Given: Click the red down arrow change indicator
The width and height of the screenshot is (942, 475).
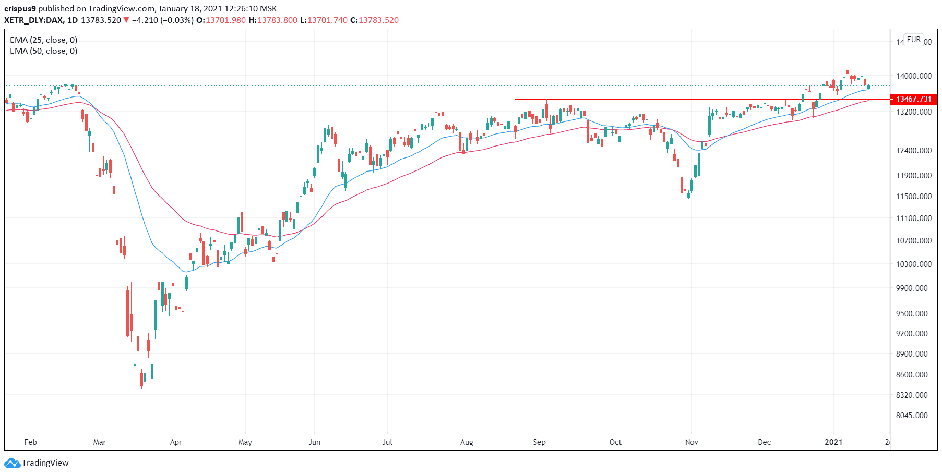Looking at the screenshot, I should click(126, 20).
